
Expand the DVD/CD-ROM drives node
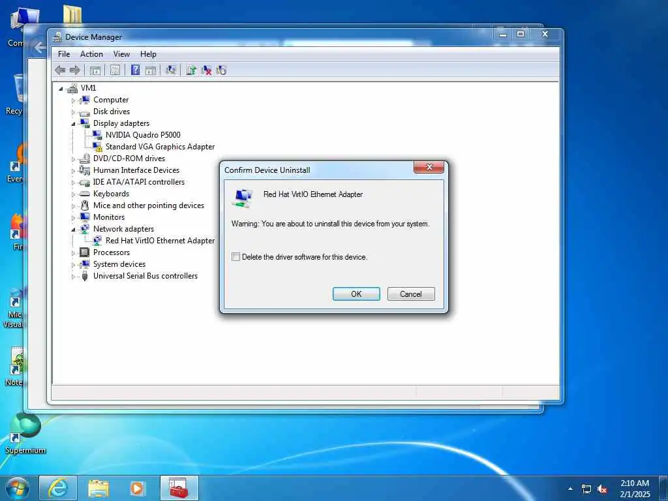(x=73, y=159)
